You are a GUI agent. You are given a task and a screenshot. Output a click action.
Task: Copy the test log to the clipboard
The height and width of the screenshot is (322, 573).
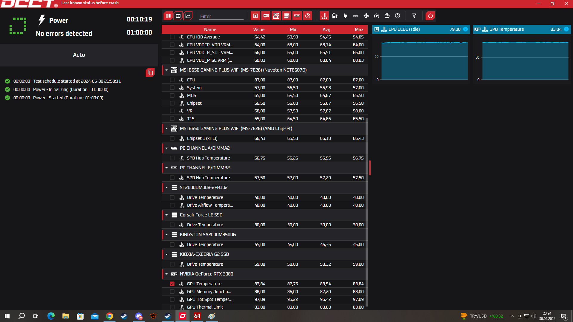tap(150, 72)
